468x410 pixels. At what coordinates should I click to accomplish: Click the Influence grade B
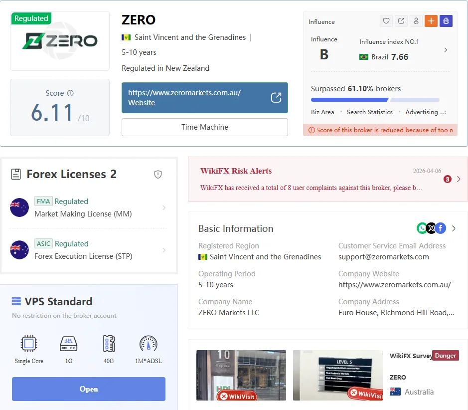tap(324, 55)
